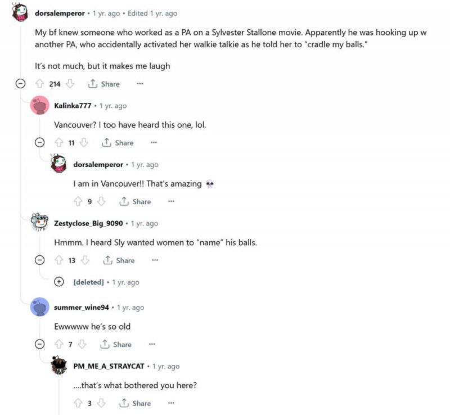The image size is (450, 415).
Task: Expand the deleted comment
Action: (x=59, y=282)
